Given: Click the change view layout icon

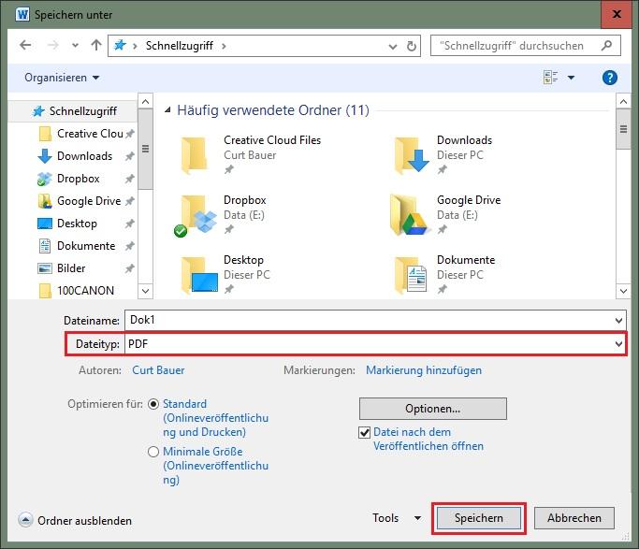Looking at the screenshot, I should (x=550, y=78).
